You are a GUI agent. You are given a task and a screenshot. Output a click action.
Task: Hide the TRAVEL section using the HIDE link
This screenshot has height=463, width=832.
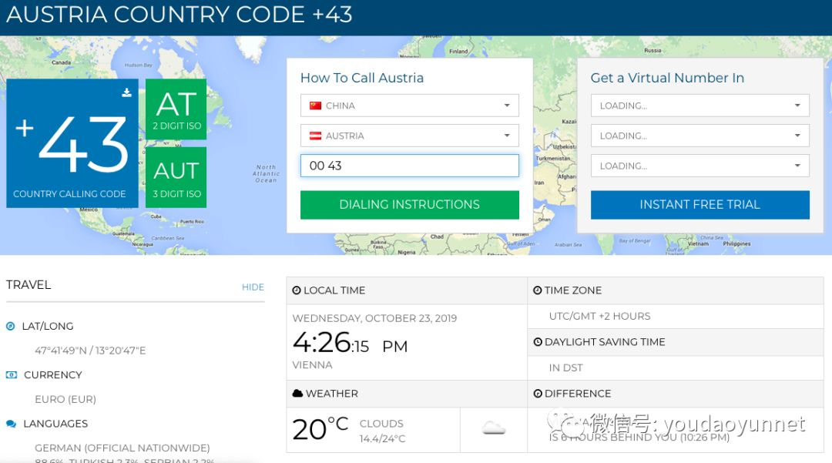(x=253, y=287)
